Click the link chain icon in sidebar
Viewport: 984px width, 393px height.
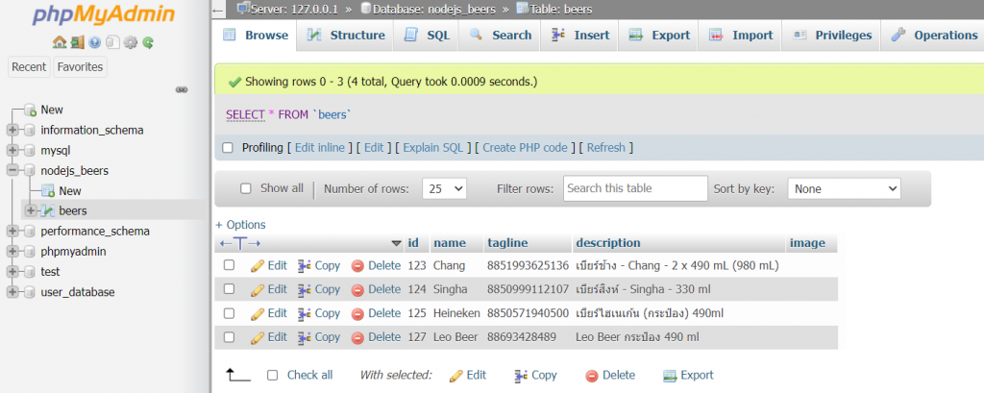182,89
